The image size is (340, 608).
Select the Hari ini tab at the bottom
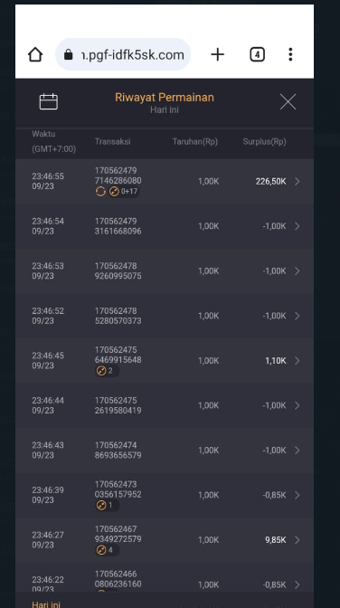[46, 603]
